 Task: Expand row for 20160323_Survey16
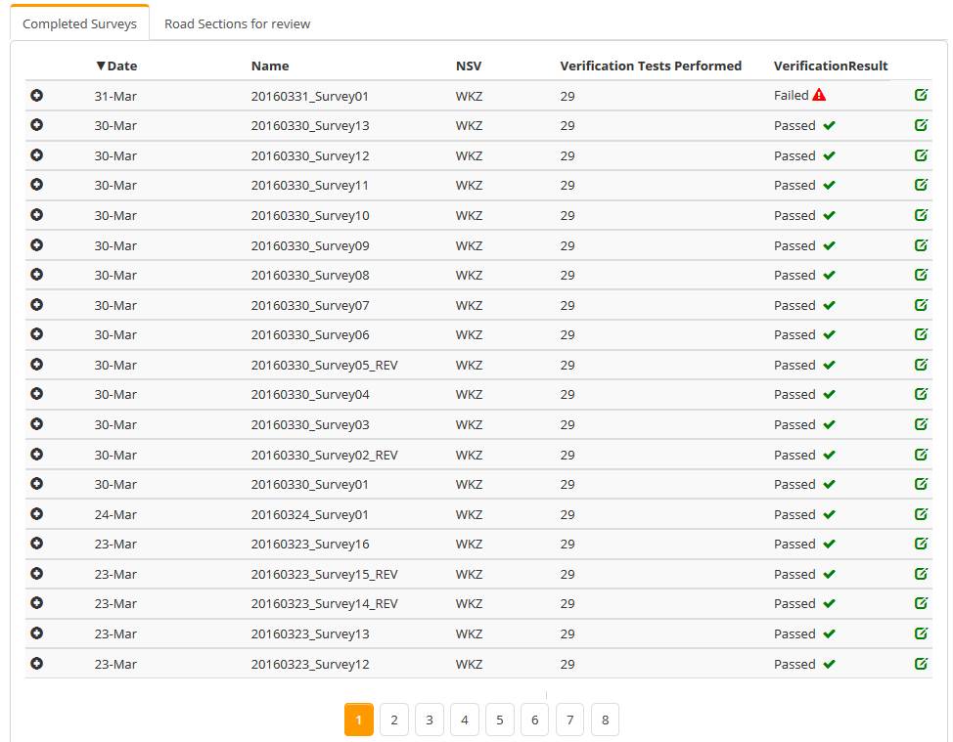[x=37, y=544]
